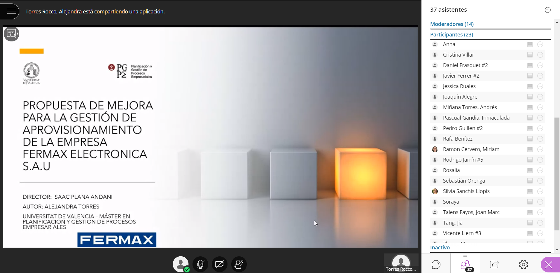The image size is (560, 273).
Task: Collapse Moderadores (14) section
Action: [452, 24]
